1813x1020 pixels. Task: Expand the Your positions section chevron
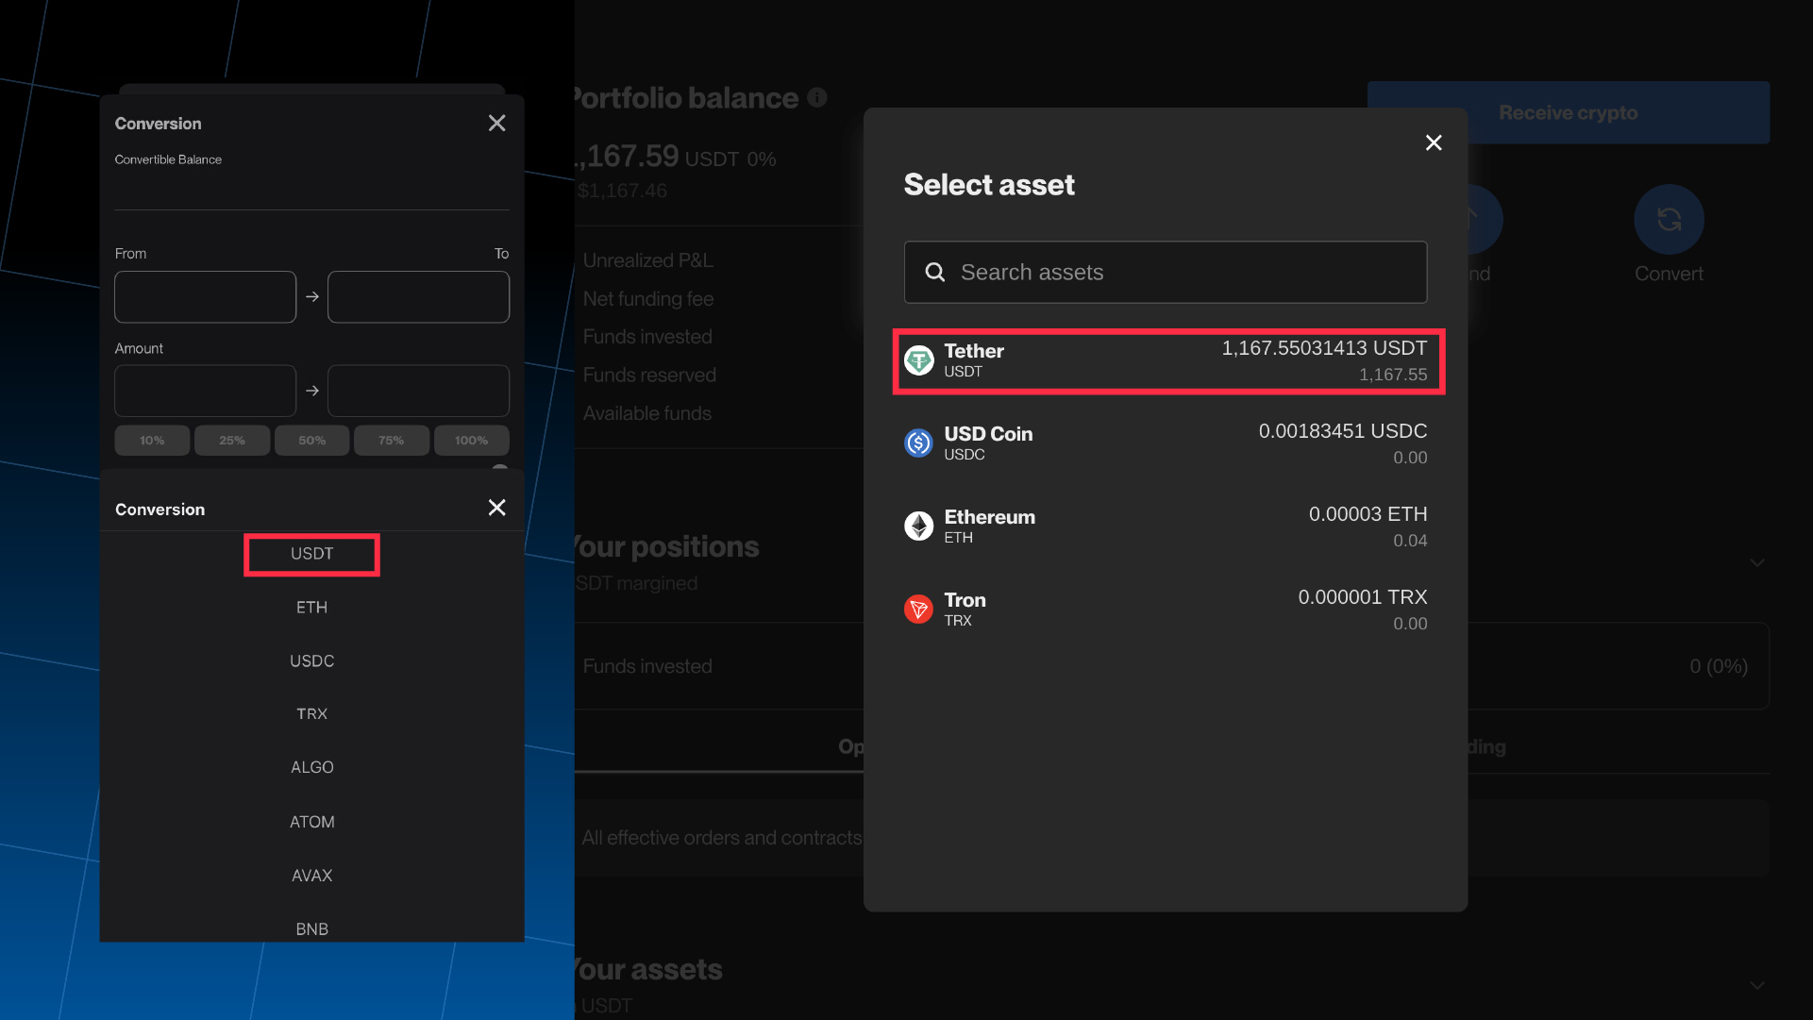click(x=1756, y=563)
